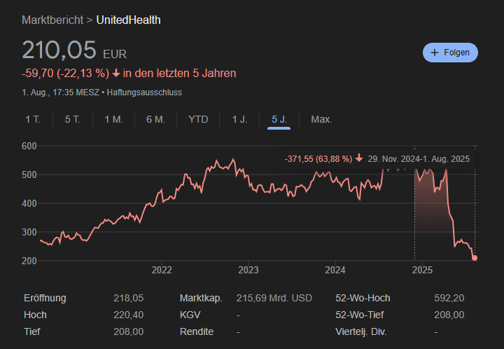Select the 5 T. time range tab
Screen dimensions: 504x349
[72, 119]
